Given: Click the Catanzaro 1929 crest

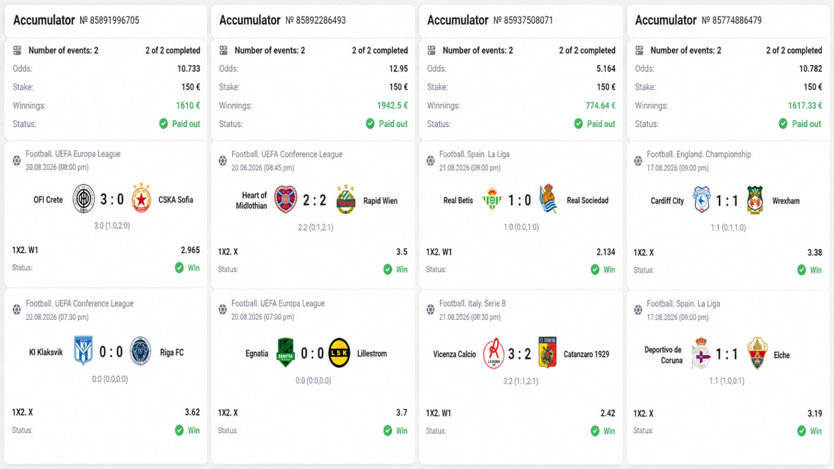Looking at the screenshot, I should 547,352.
